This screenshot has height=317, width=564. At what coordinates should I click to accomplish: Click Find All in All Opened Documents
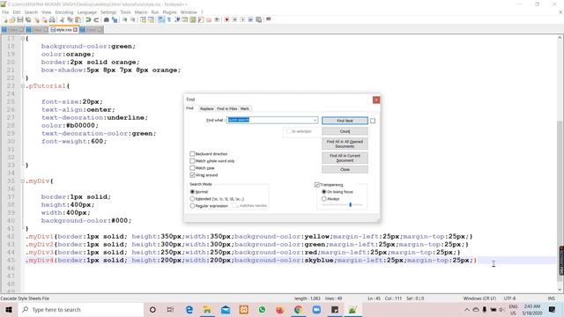click(345, 144)
